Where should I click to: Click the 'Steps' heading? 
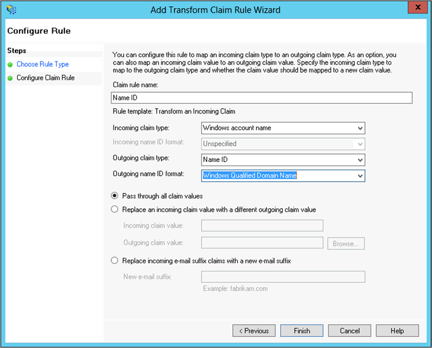tap(17, 50)
